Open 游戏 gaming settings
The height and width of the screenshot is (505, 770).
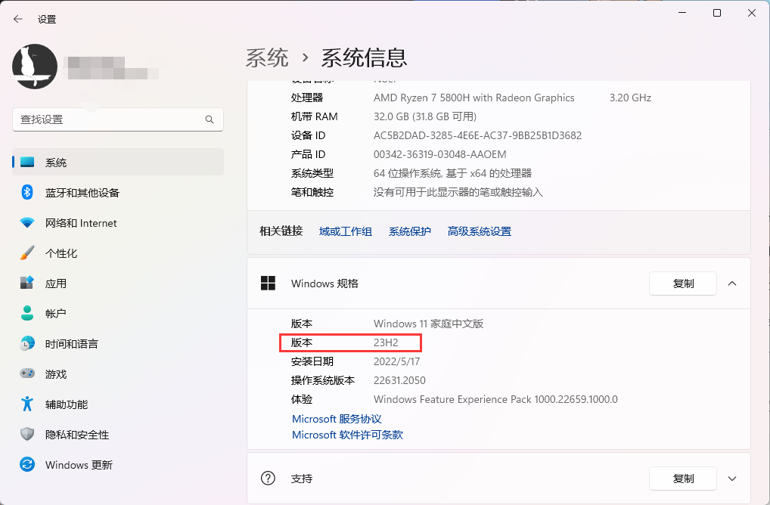click(x=55, y=374)
